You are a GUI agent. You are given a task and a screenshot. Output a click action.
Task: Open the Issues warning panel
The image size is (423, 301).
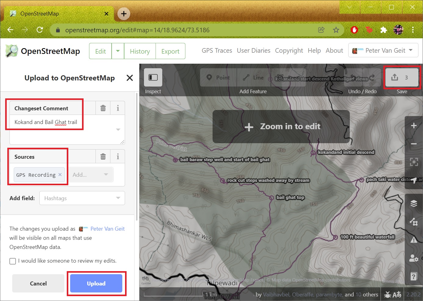coord(414,240)
